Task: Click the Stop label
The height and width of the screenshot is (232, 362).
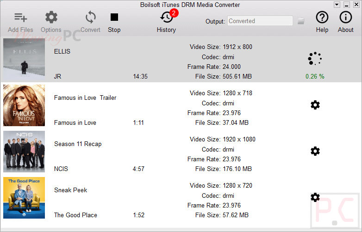Action: point(114,30)
